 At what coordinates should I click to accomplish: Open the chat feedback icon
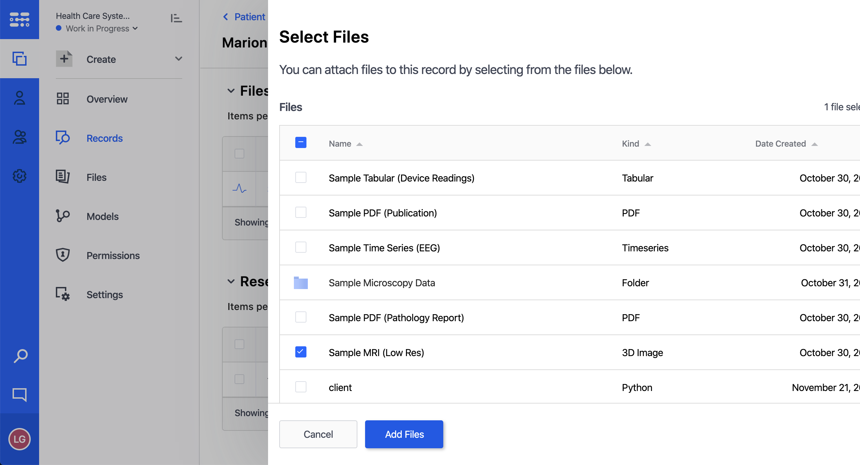point(20,394)
